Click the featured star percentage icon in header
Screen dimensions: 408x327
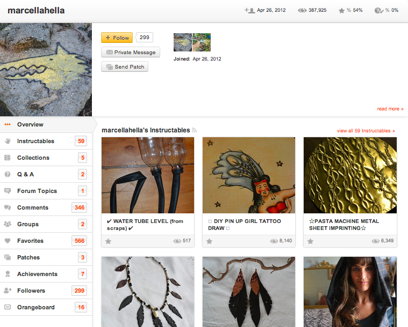(341, 10)
